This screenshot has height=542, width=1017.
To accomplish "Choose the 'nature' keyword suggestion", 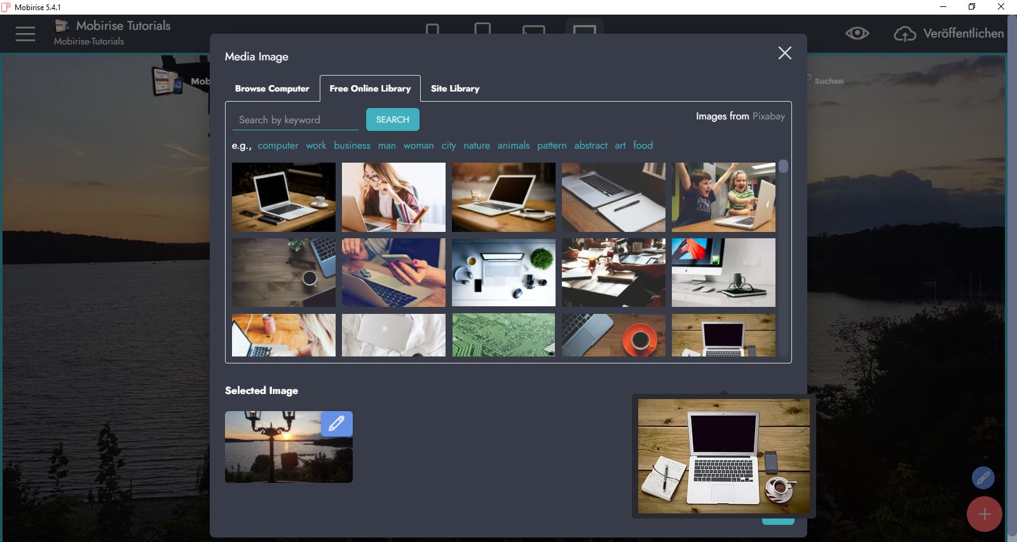I will coord(477,146).
